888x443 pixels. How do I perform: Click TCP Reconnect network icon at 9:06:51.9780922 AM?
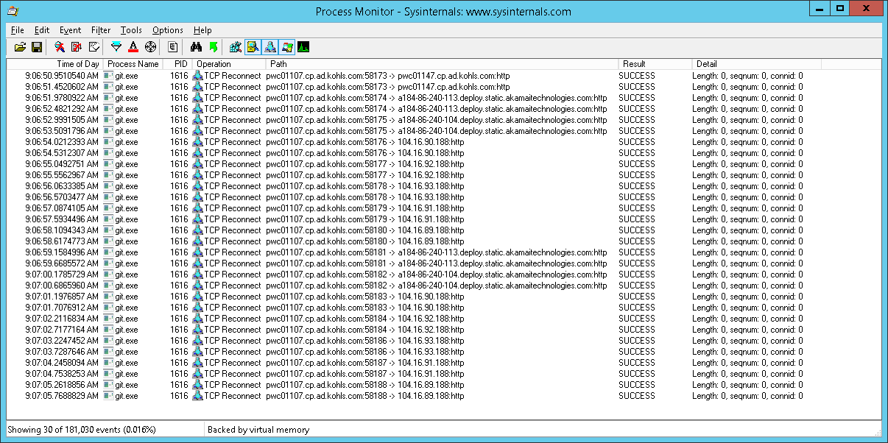197,98
